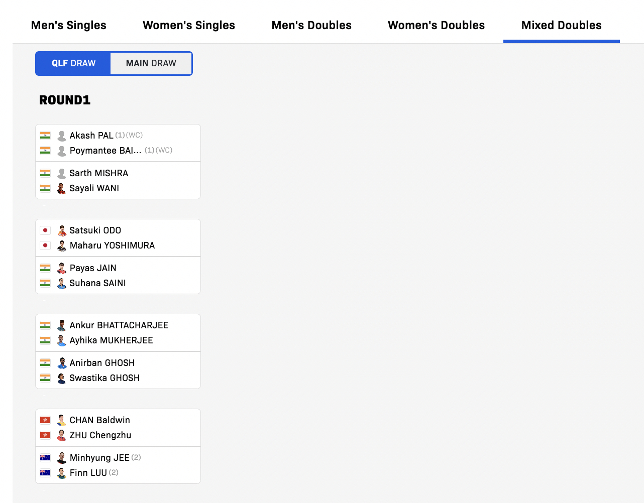
Task: Select Ayhika MUKHERJEE name text
Action: pyautogui.click(x=112, y=340)
